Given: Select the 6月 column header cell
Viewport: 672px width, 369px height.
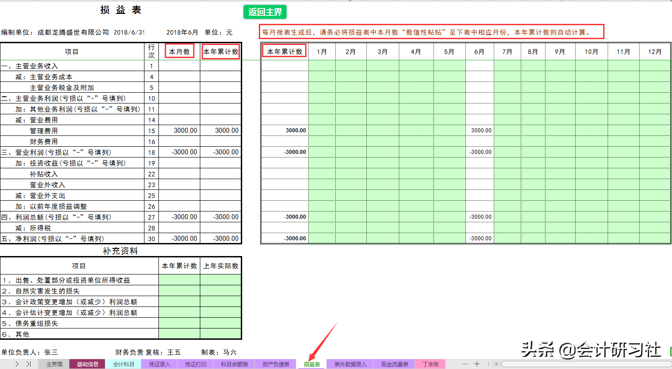Looking at the screenshot, I should coord(480,51).
